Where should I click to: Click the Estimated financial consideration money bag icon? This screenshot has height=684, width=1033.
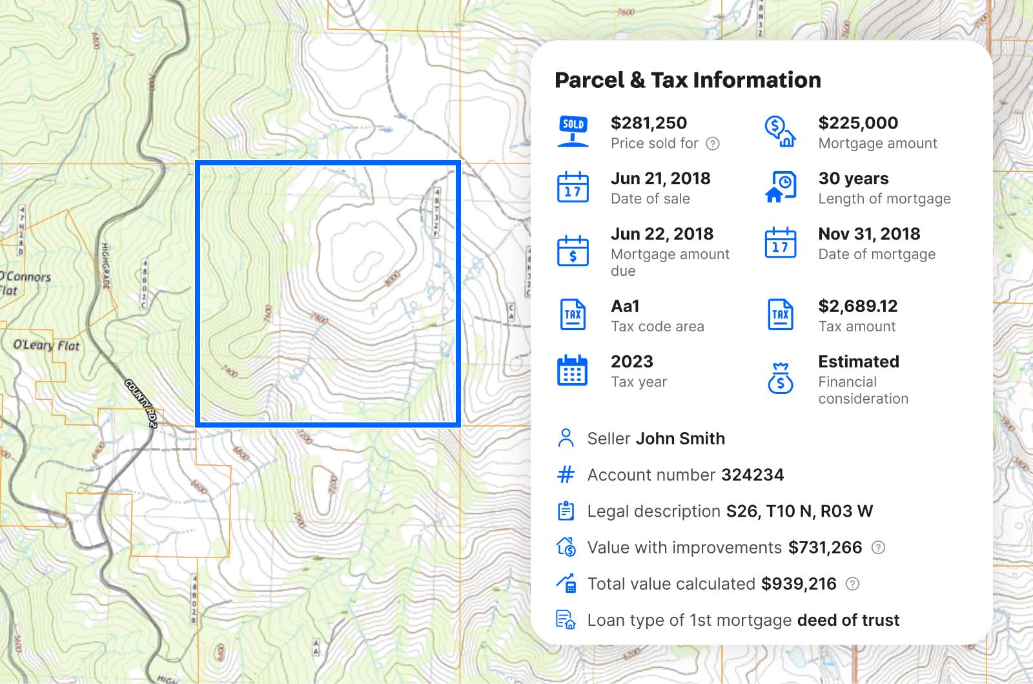(780, 378)
